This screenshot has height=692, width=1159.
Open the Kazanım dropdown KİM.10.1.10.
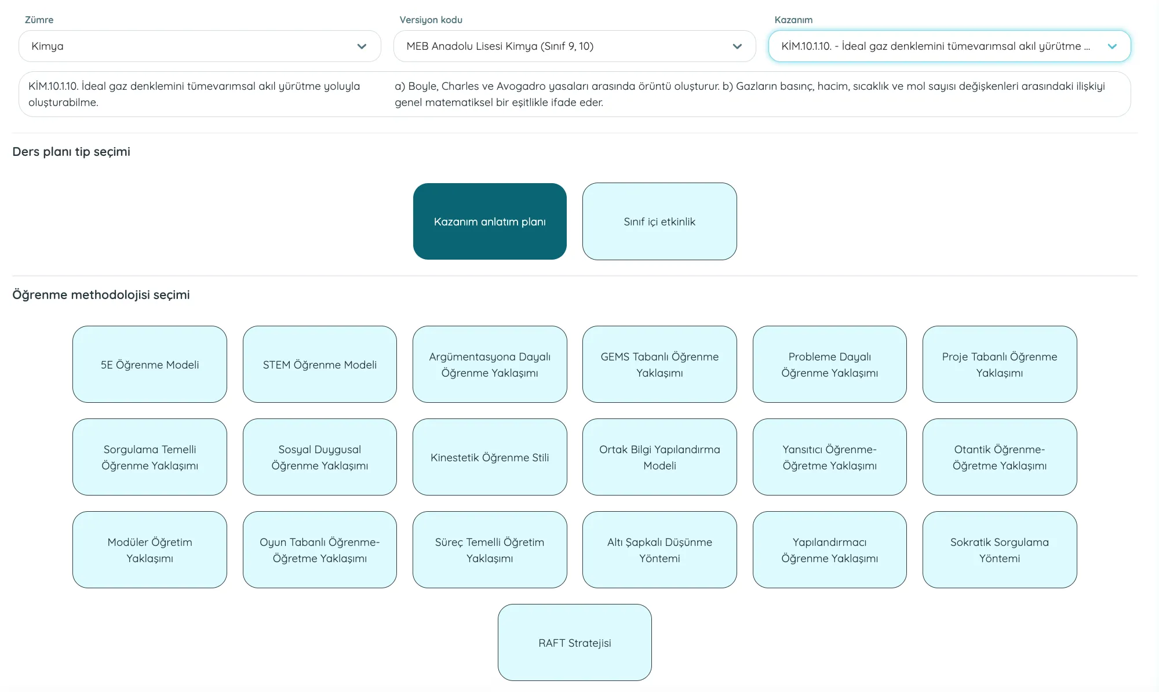949,46
